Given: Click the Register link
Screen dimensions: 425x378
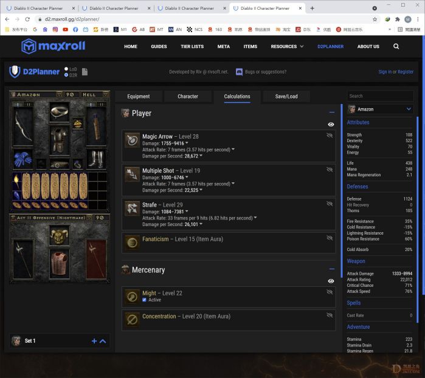Looking at the screenshot, I should [406, 72].
